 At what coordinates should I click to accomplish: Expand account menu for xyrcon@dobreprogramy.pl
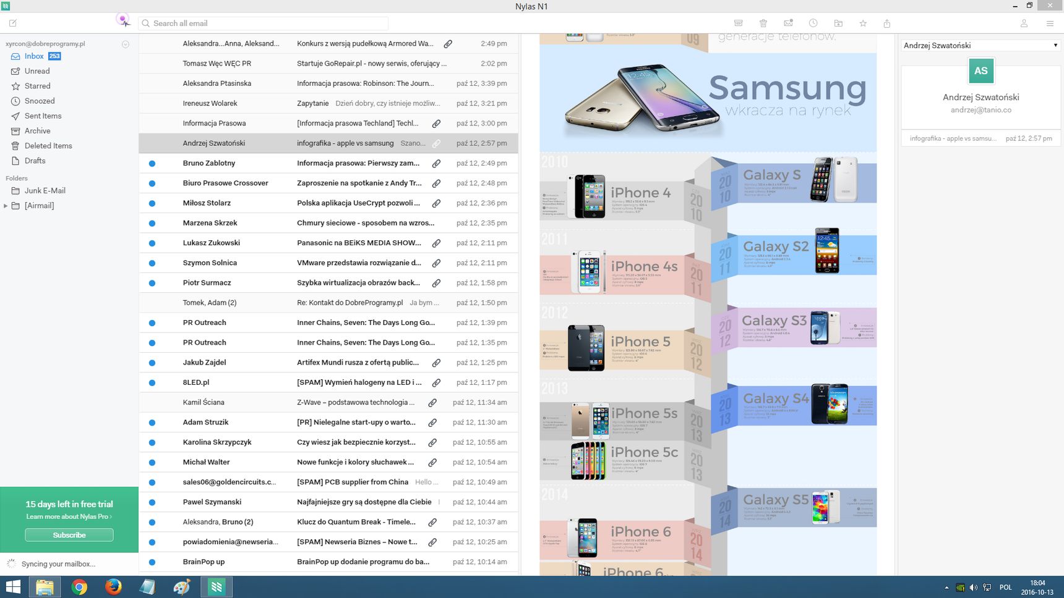point(126,44)
